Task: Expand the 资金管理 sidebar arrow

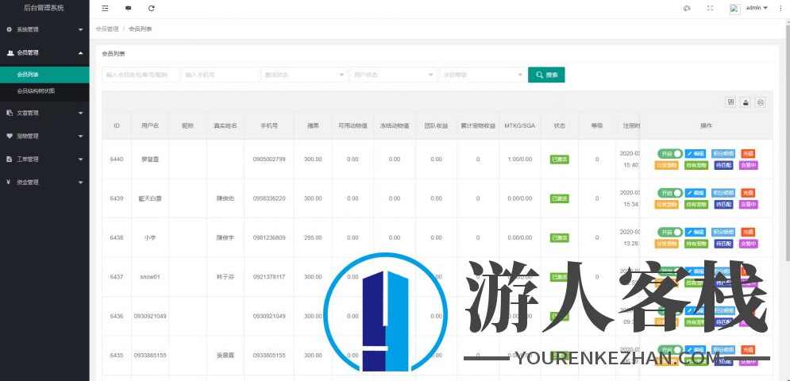Action: coord(81,182)
